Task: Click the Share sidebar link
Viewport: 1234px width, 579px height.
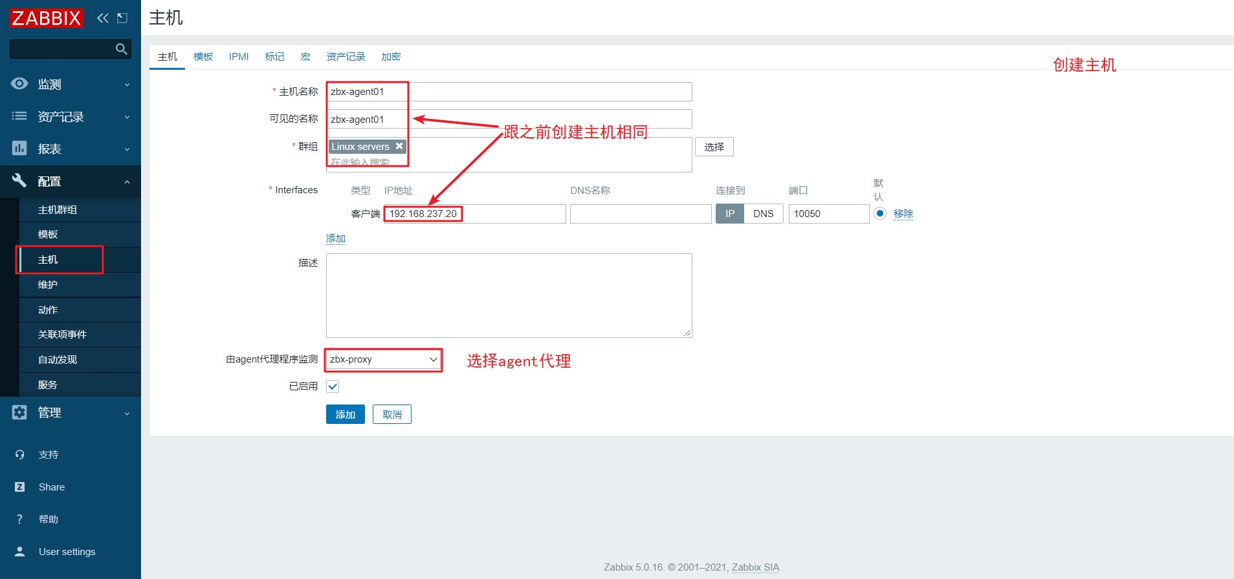Action: [x=52, y=487]
